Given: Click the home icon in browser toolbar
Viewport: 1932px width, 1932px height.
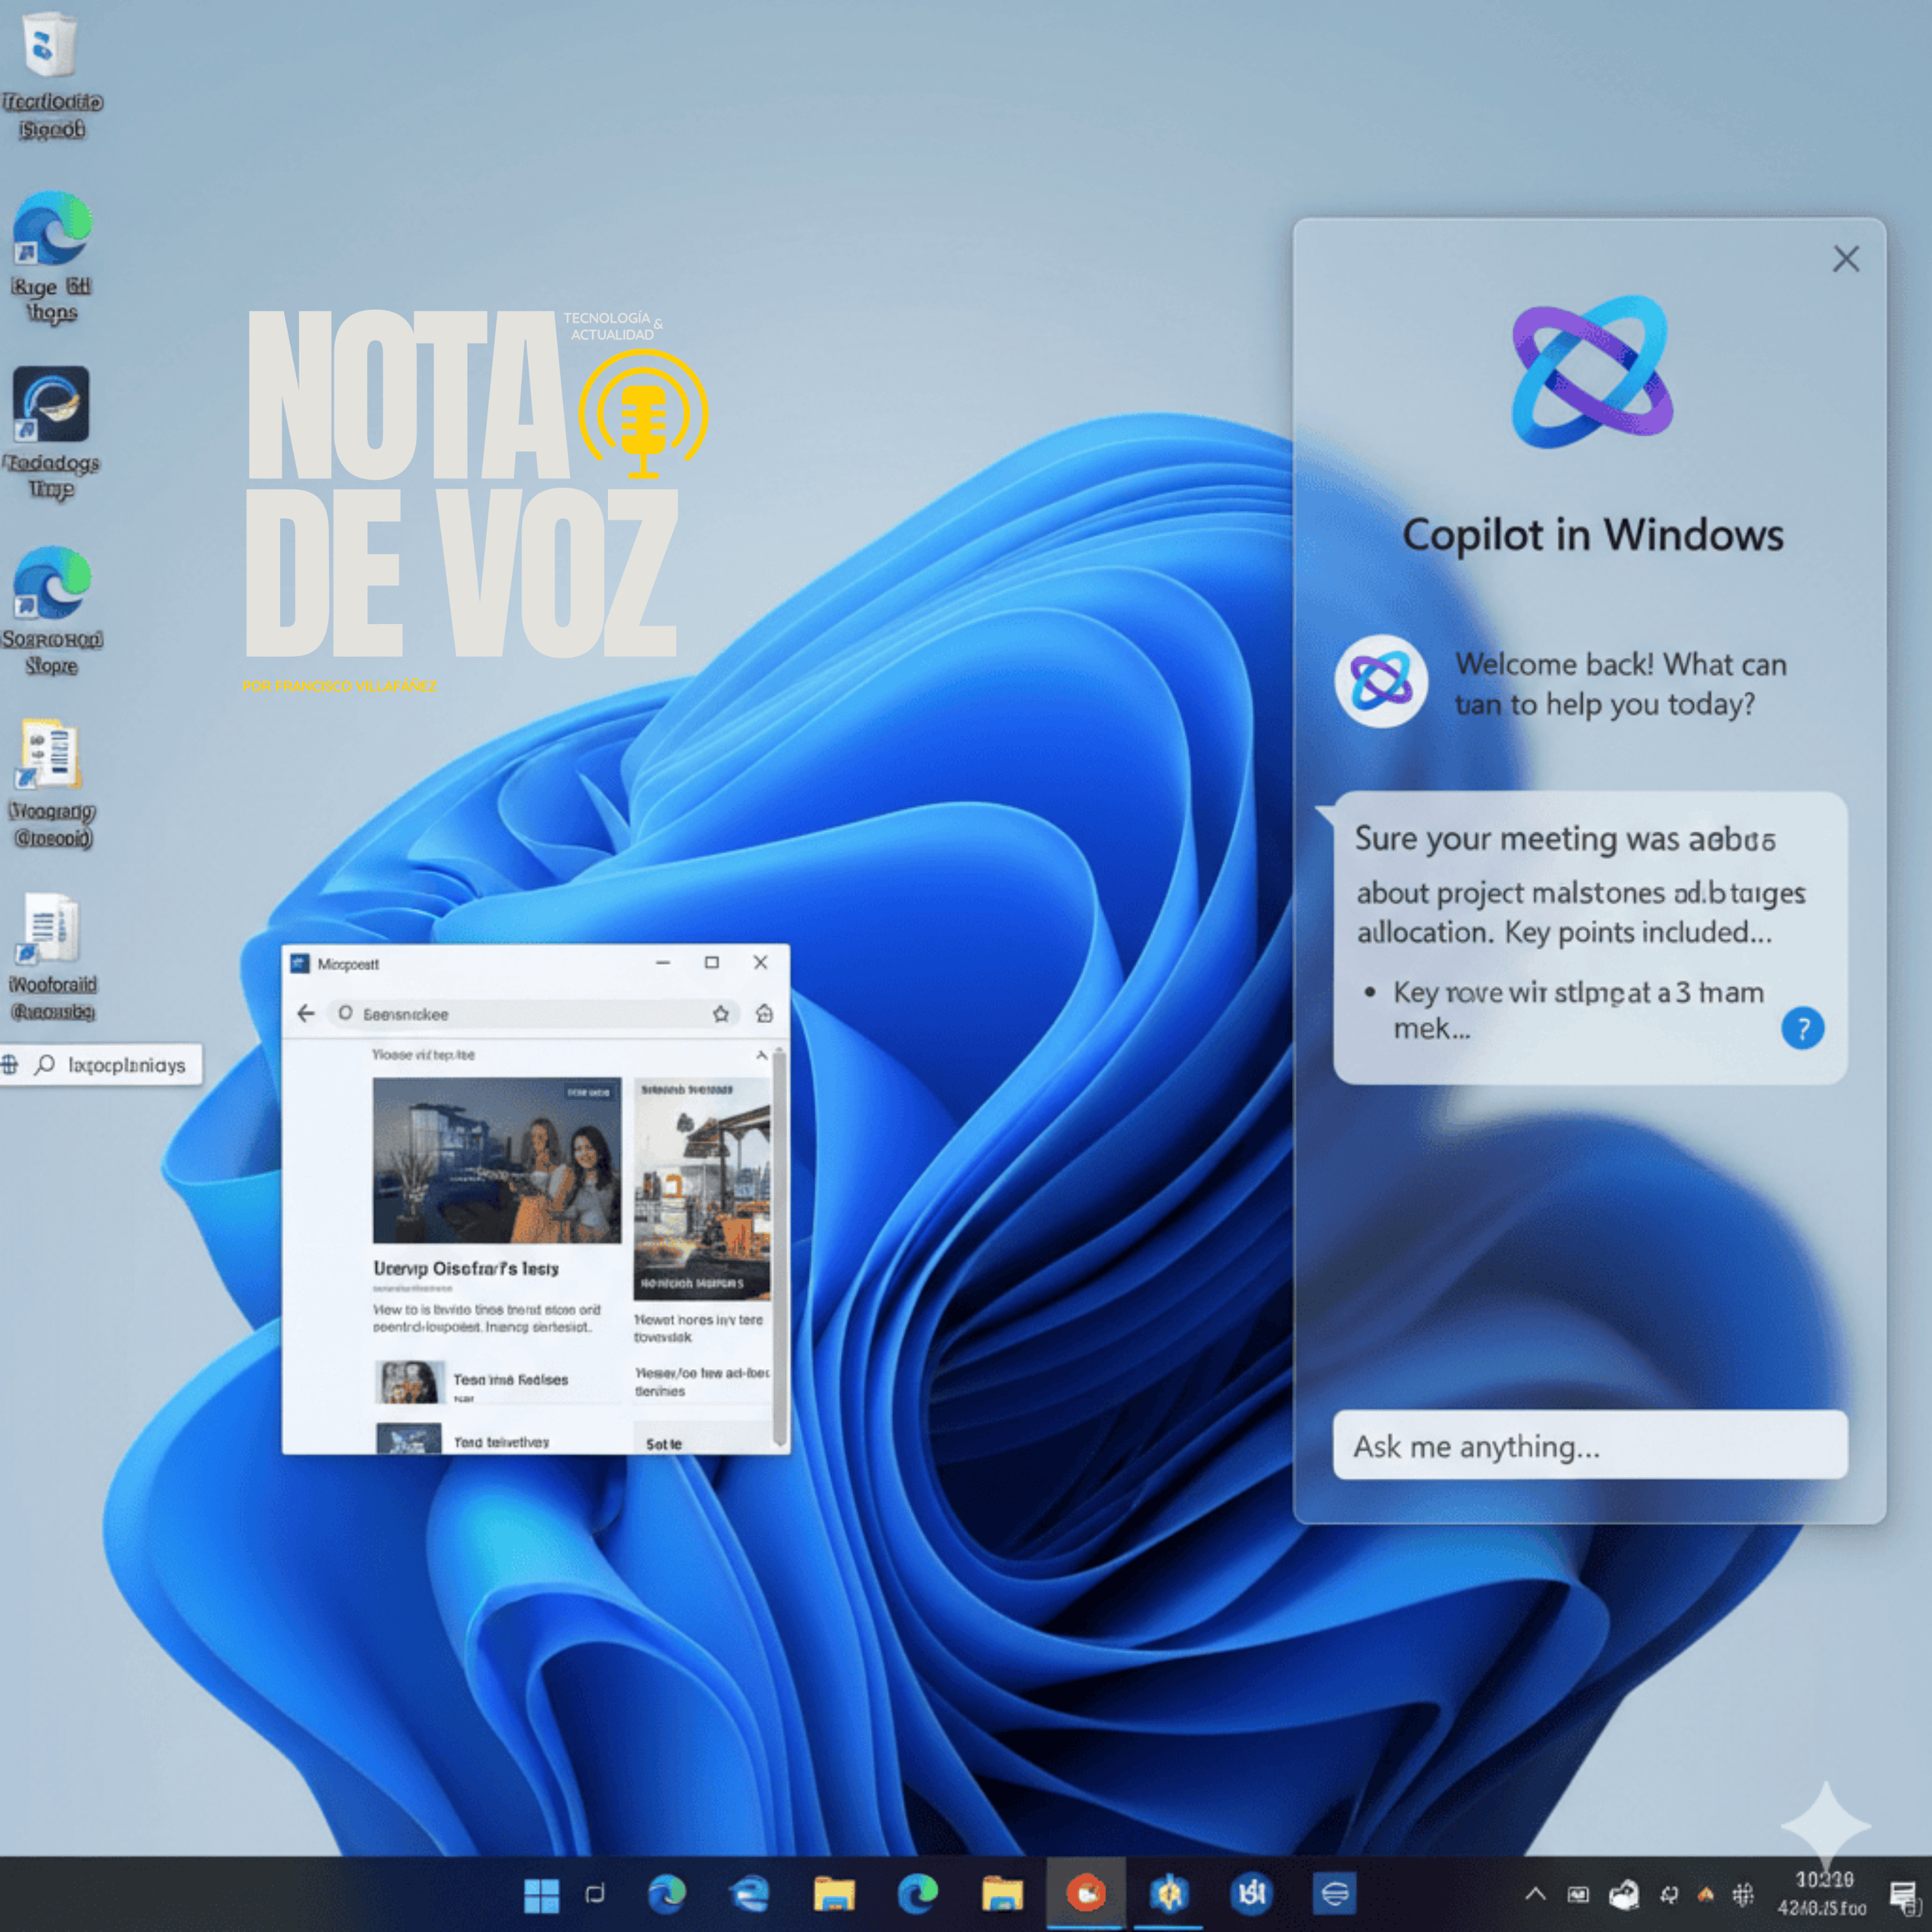Looking at the screenshot, I should [764, 1014].
